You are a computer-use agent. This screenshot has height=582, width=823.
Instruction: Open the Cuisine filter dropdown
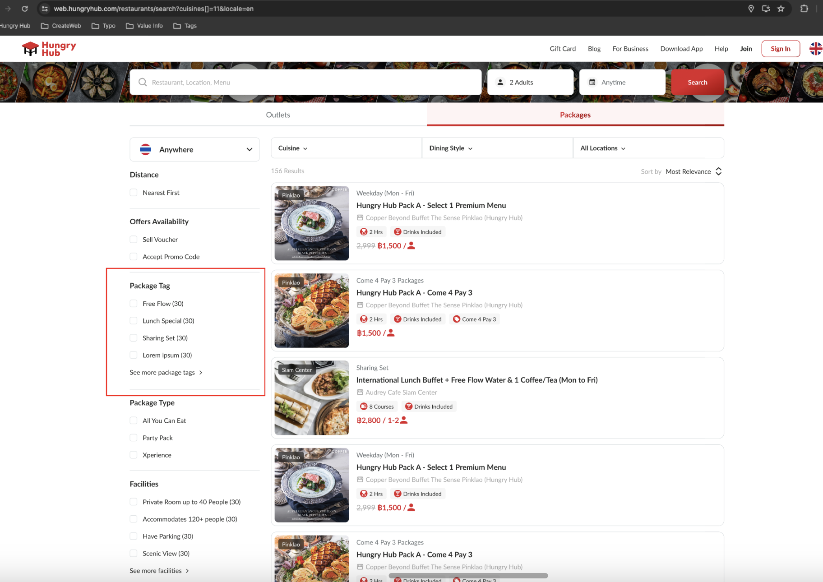pos(293,148)
